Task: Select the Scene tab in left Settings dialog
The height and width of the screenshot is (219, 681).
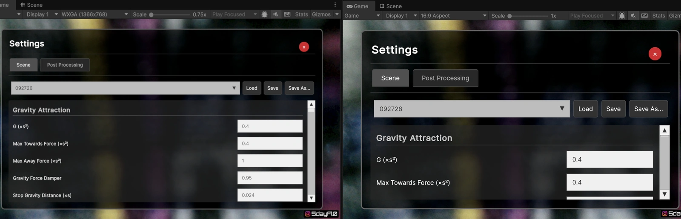Action: (x=23, y=65)
